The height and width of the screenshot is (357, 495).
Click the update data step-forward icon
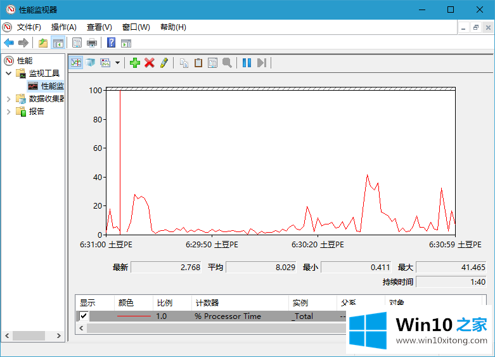tap(262, 63)
